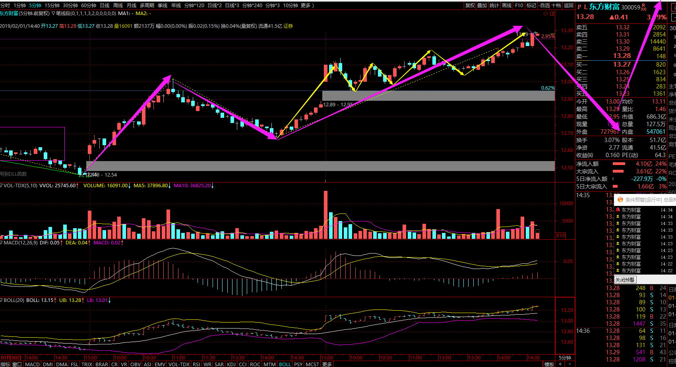
Task: Open the 统计 statistics button
Action: 494,6
